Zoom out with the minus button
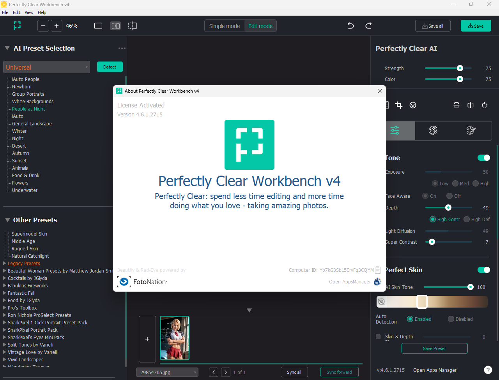This screenshot has height=380, width=499. (x=43, y=26)
